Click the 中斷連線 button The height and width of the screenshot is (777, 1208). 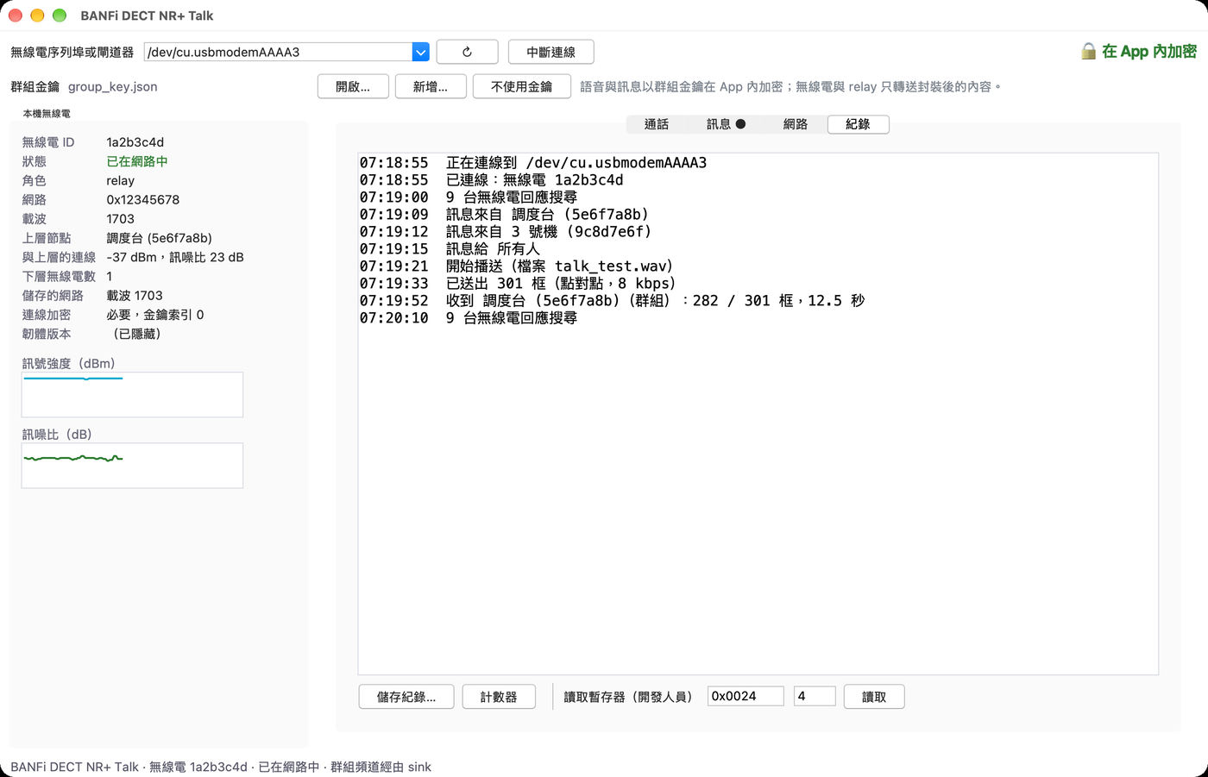(x=551, y=52)
